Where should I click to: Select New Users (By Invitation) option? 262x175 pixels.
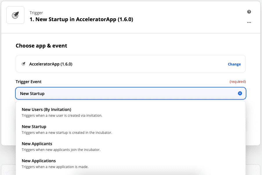click(46, 110)
